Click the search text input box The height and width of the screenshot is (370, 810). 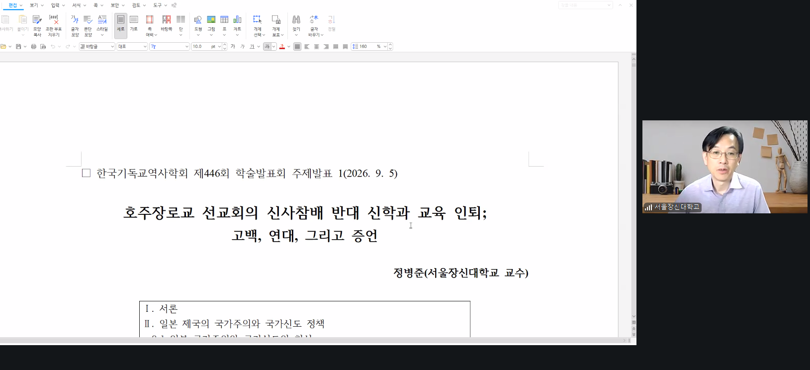(x=582, y=5)
